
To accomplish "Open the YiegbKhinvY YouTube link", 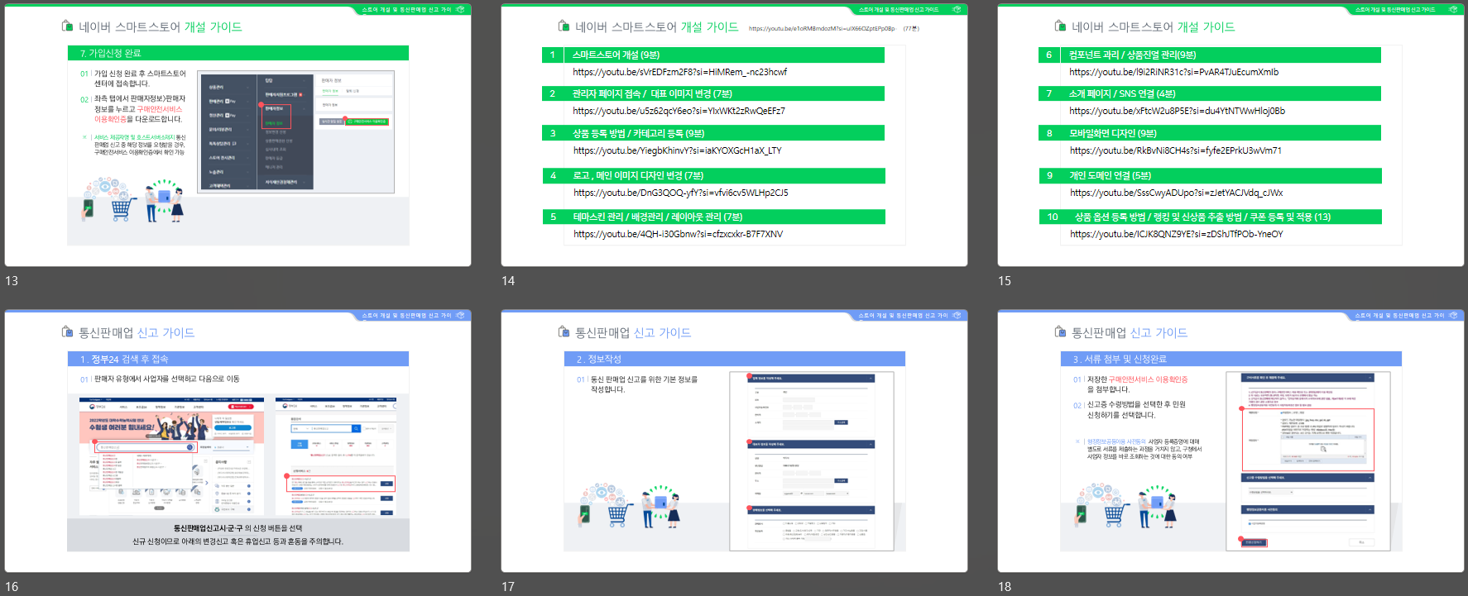I will [677, 150].
